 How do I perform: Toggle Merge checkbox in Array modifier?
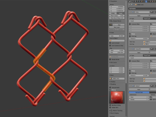point(130,34)
